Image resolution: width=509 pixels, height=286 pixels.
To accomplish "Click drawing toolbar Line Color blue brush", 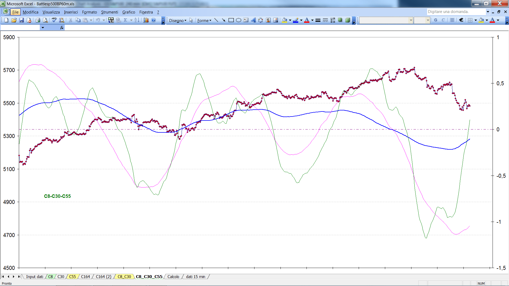I will point(296,20).
